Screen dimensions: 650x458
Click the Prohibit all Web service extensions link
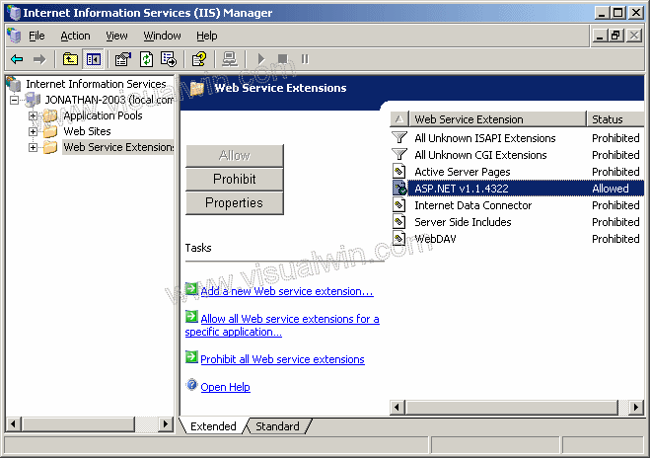282,359
